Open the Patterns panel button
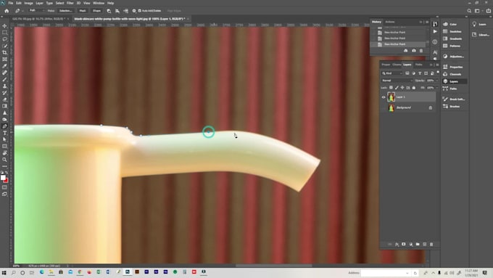Image resolution: width=493 pixels, height=278 pixels. [x=452, y=46]
